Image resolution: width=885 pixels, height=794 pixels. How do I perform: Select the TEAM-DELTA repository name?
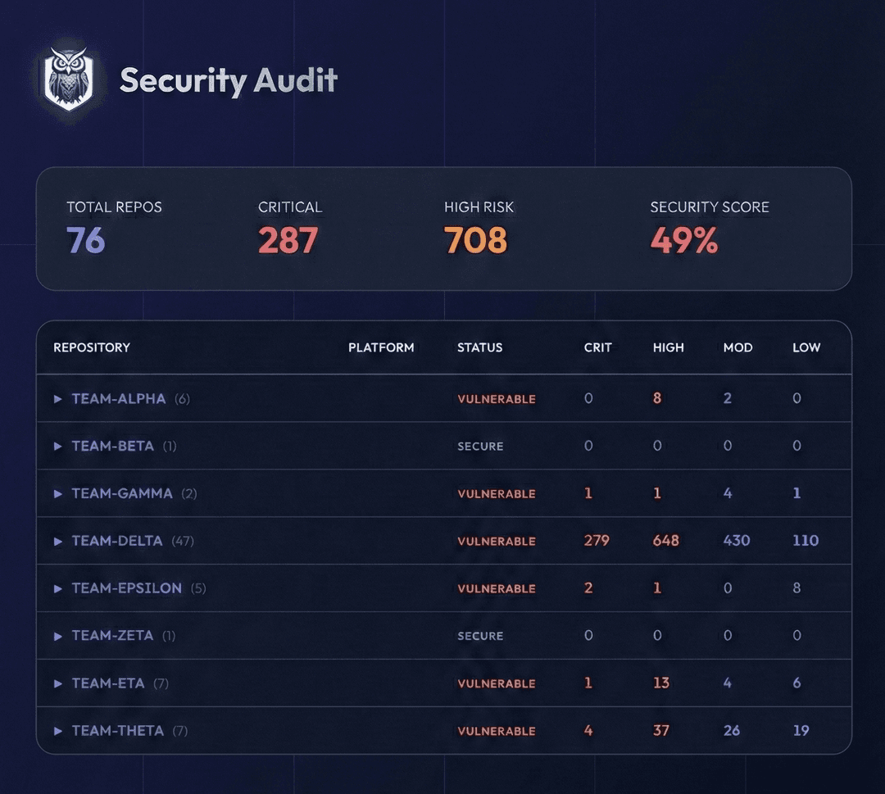coord(117,541)
